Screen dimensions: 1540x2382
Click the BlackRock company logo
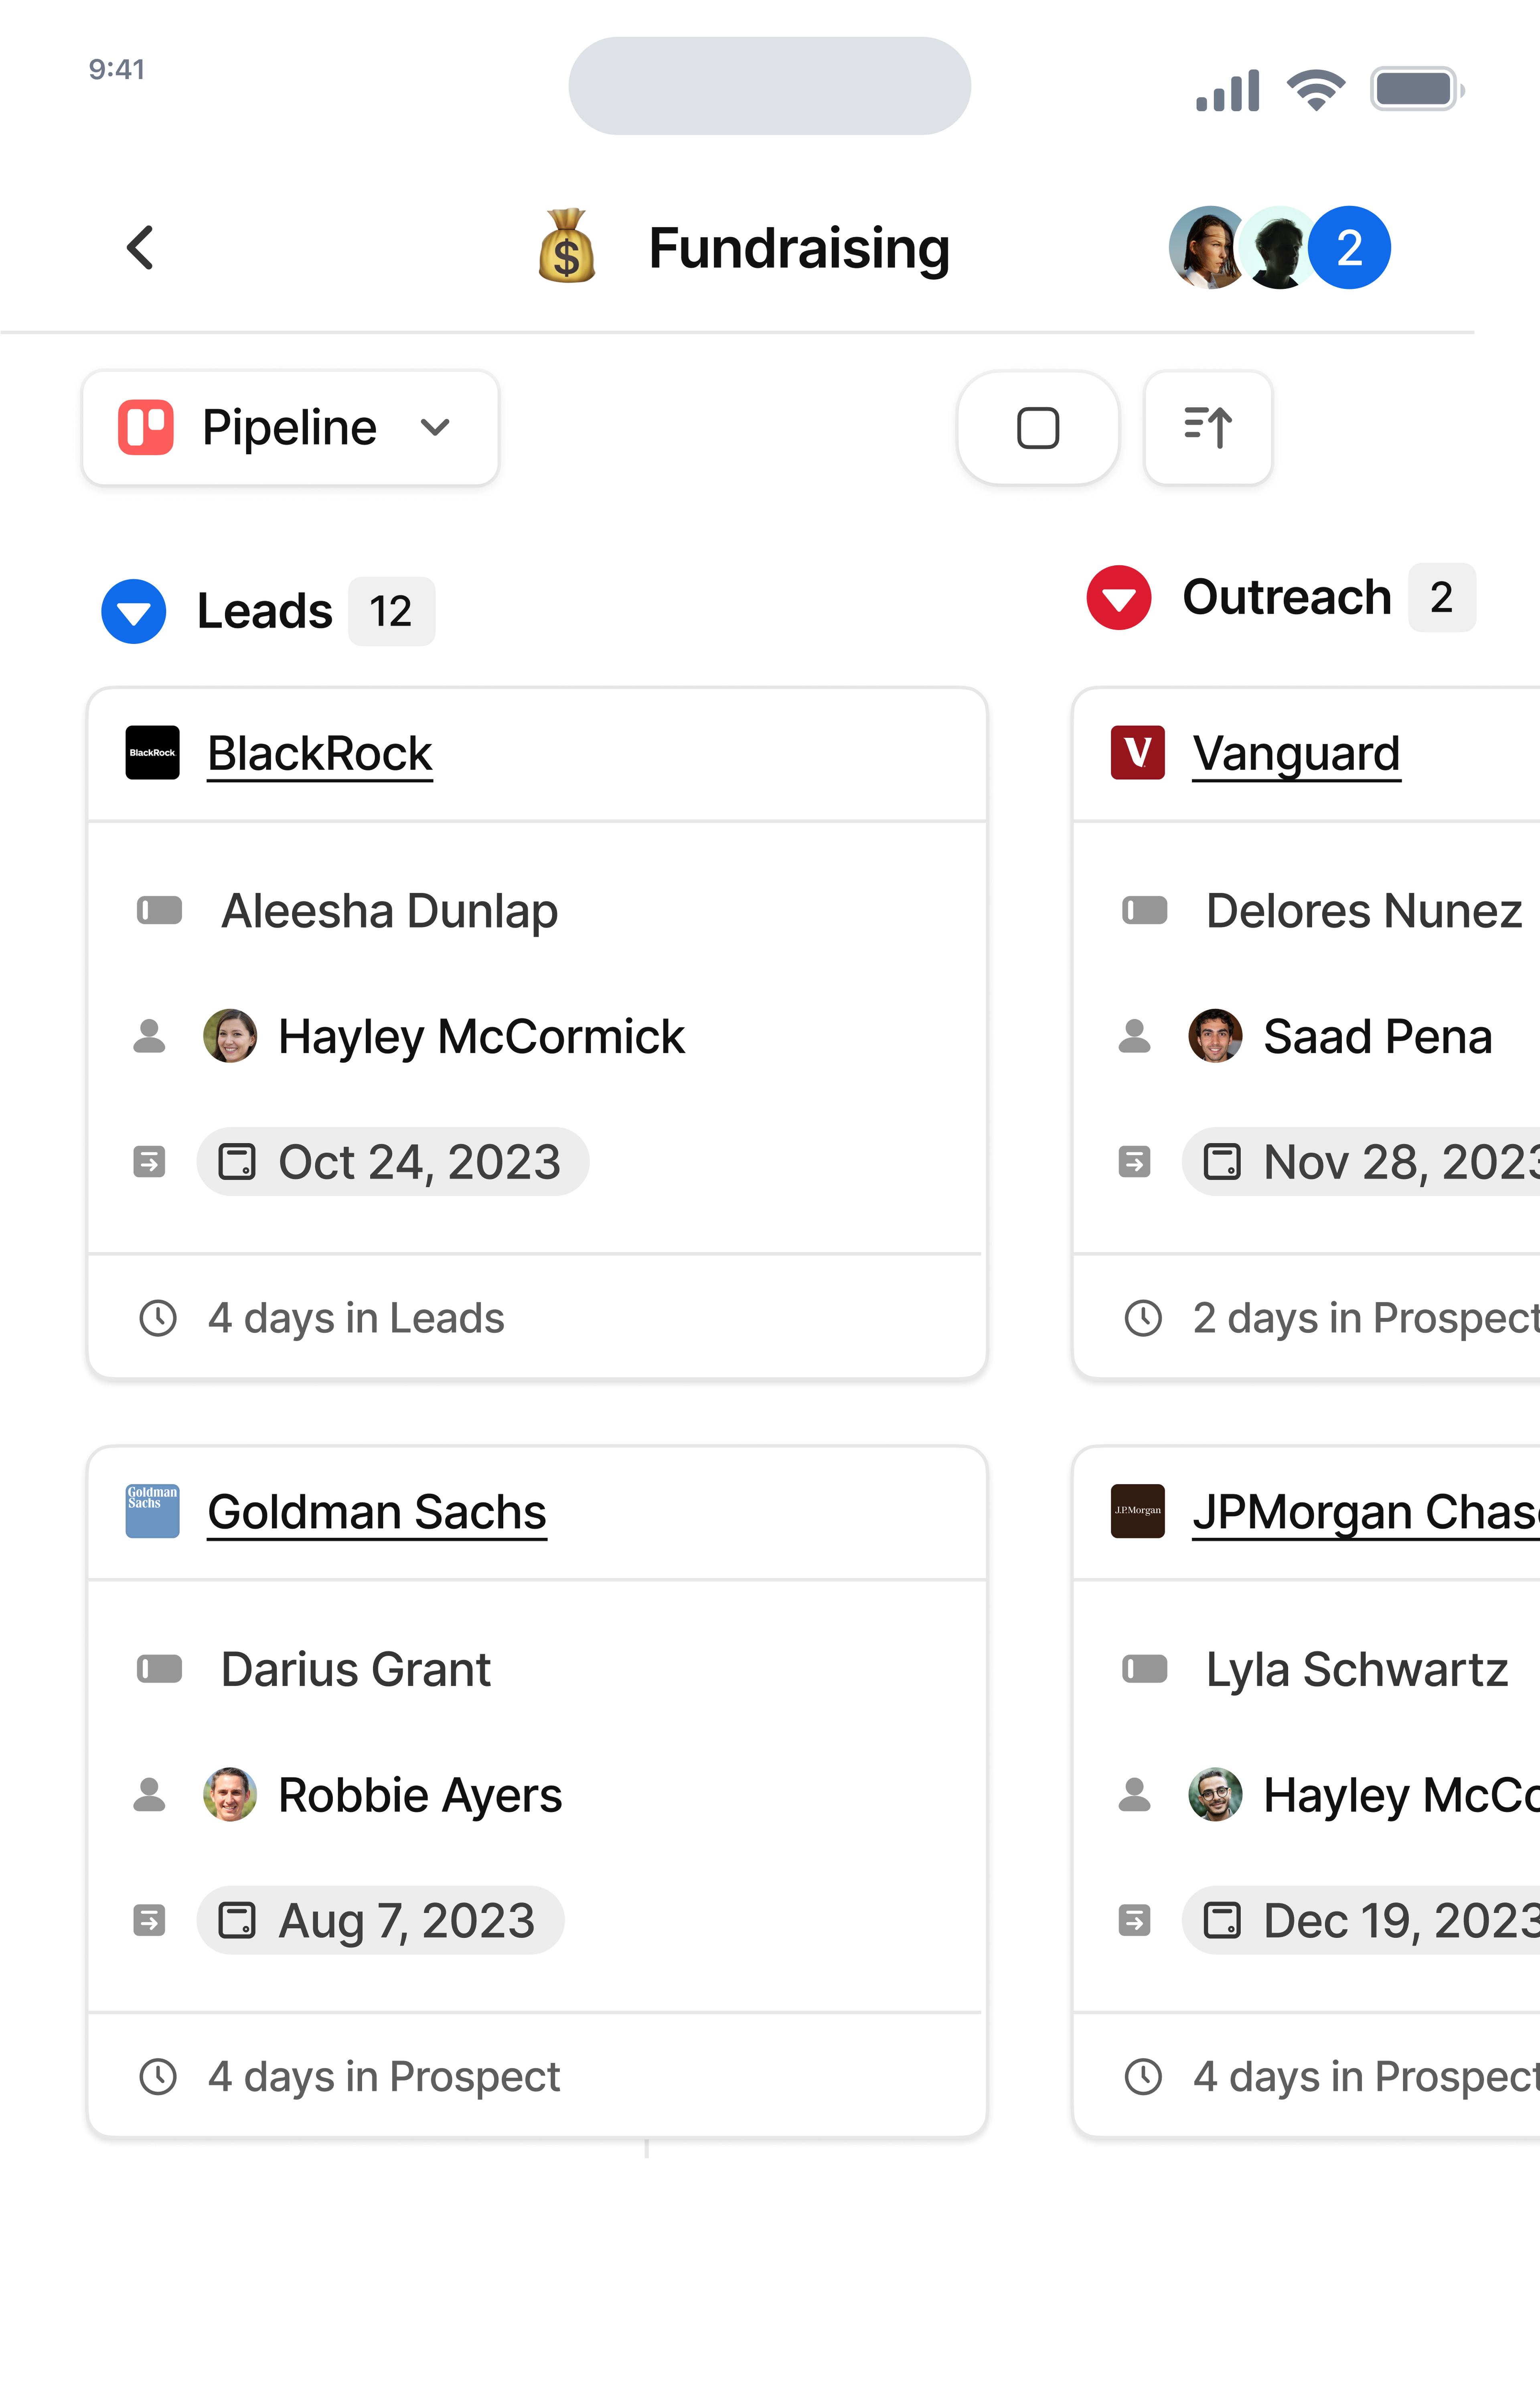152,752
